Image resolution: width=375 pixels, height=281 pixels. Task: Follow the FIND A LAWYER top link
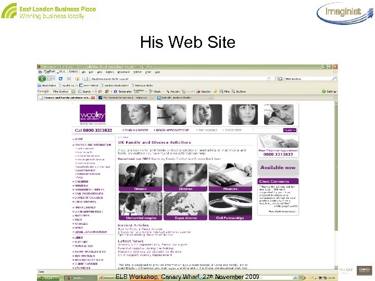135,130
